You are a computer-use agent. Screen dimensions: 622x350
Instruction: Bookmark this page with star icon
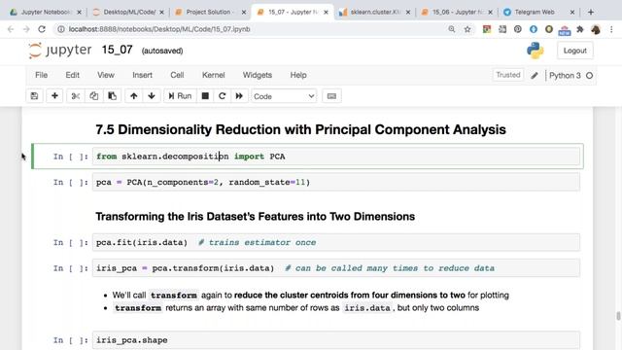(467, 29)
